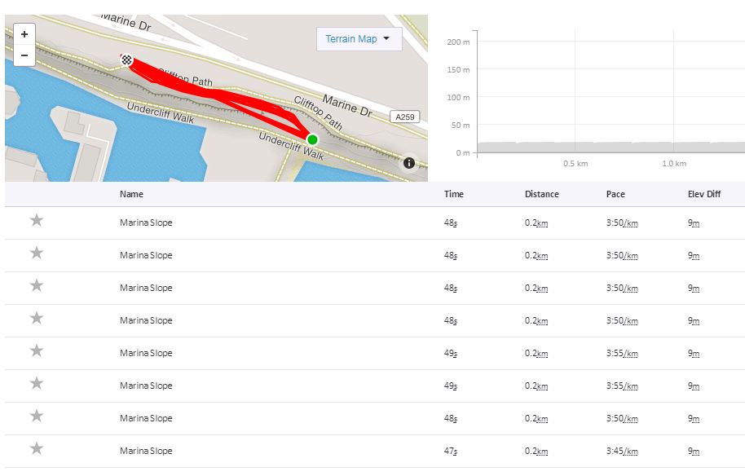Sort the table by Time column
This screenshot has width=745, height=476.
454,194
